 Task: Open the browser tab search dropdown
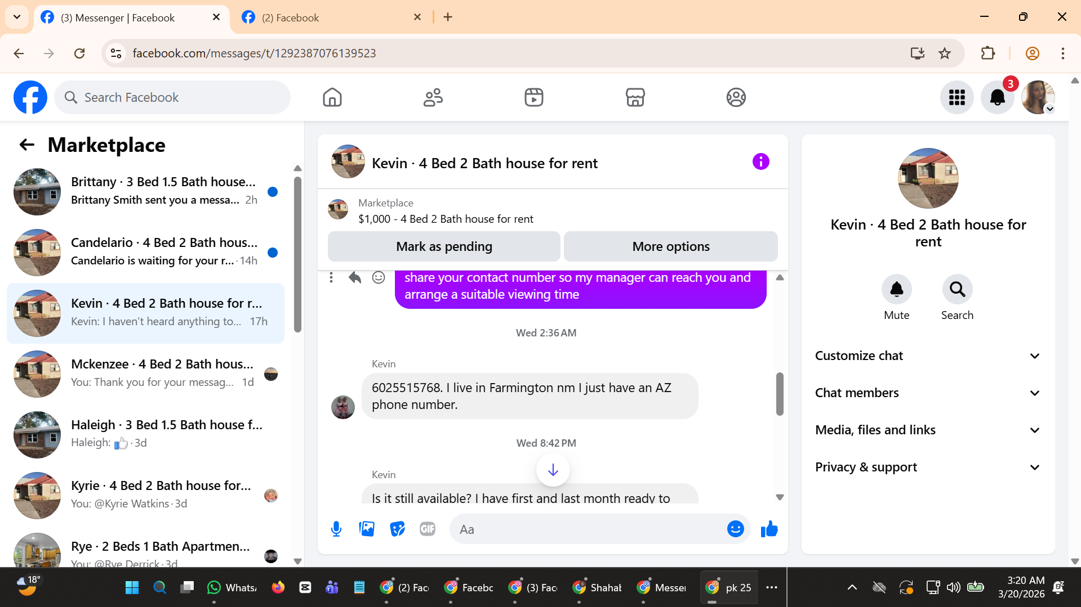click(x=17, y=17)
